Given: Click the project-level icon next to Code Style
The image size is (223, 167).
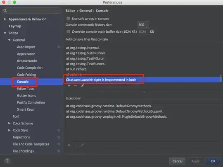Looking at the screenshot, I should (x=59, y=130).
